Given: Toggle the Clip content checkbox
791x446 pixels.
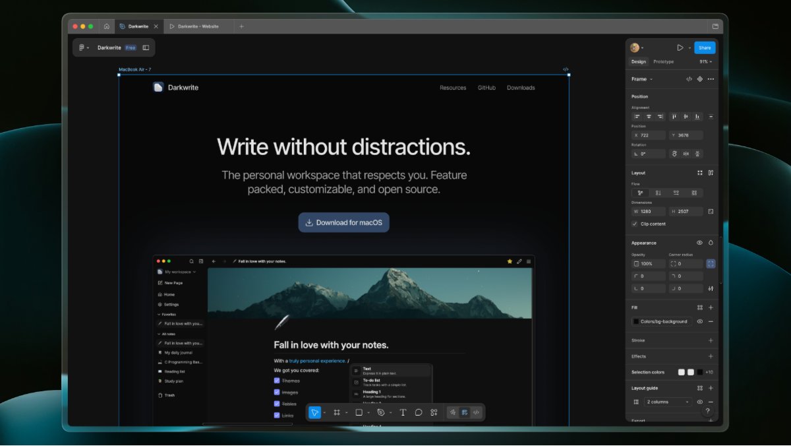Looking at the screenshot, I should pos(635,224).
